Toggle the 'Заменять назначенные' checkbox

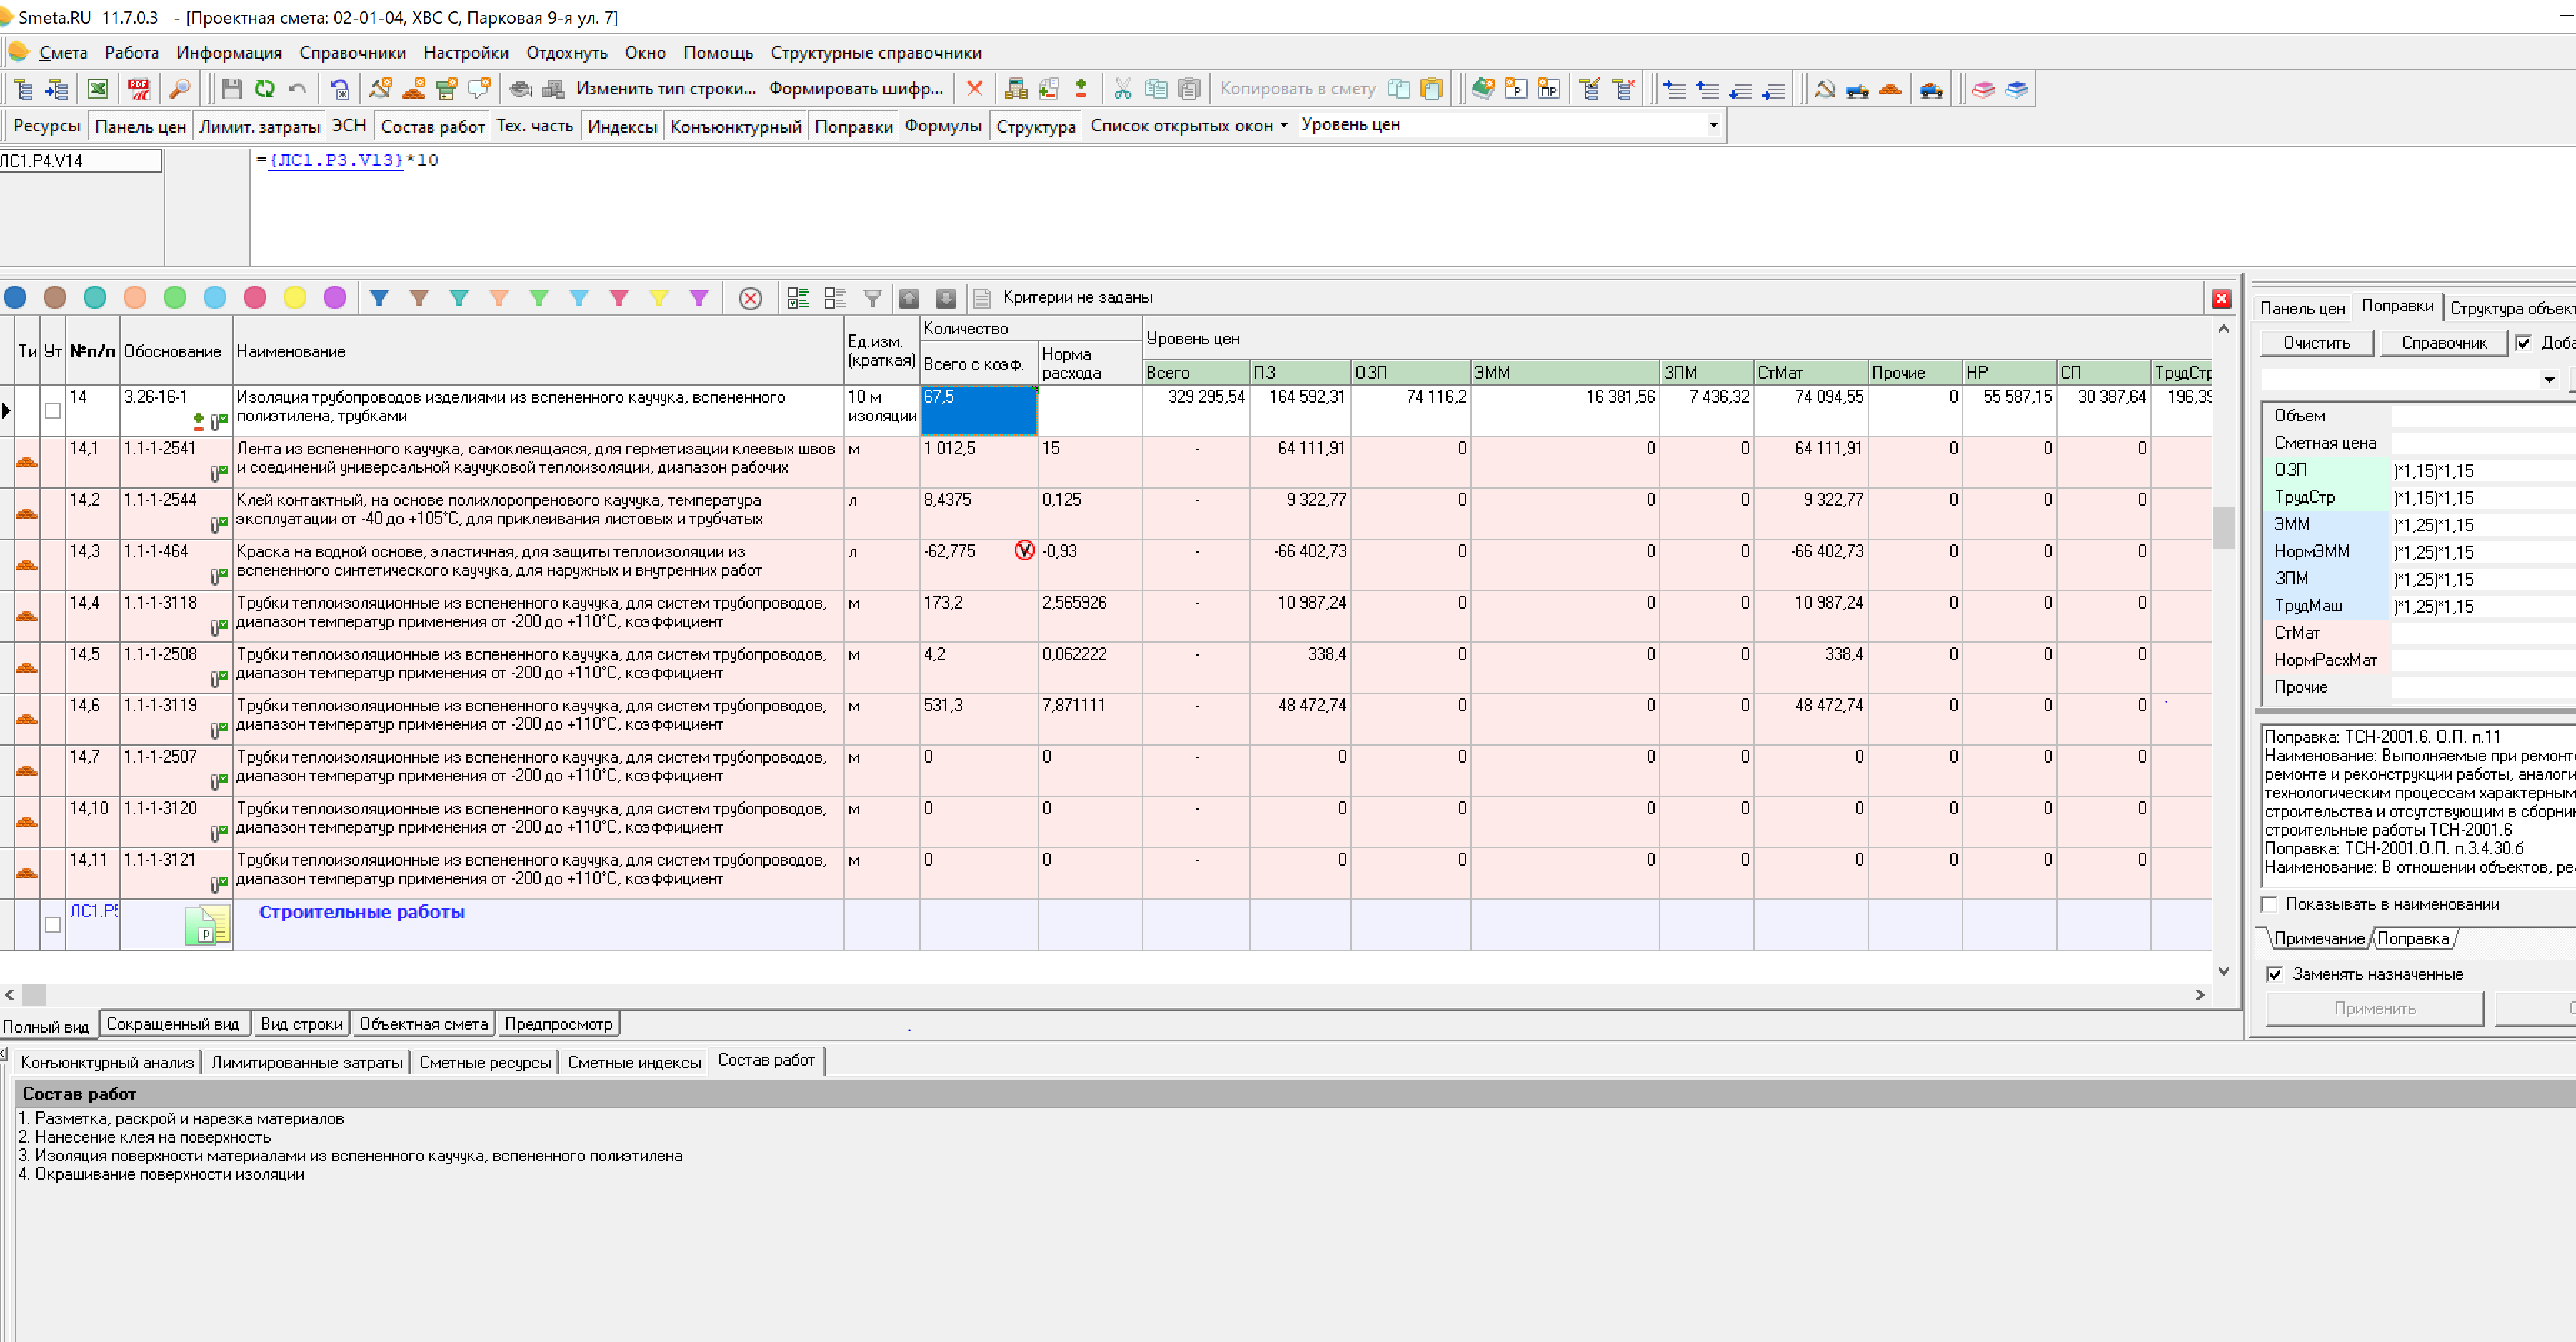pyautogui.click(x=2275, y=974)
